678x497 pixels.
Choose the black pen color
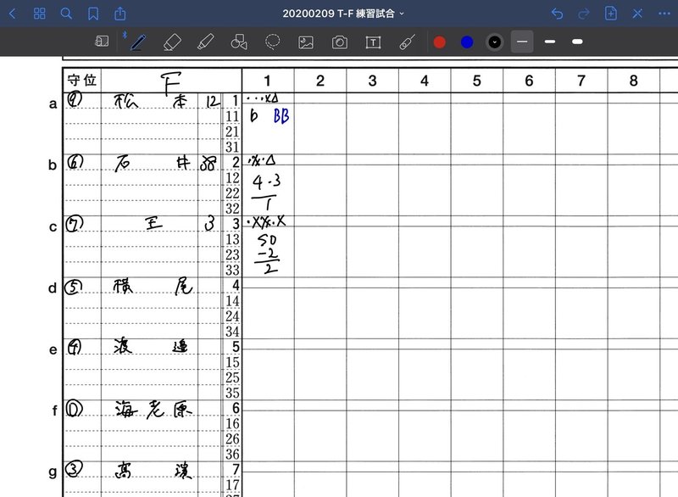tap(495, 42)
